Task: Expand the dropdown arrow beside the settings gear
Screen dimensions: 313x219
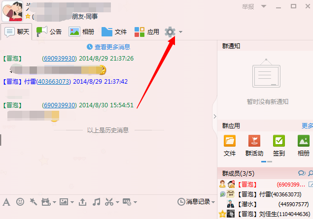Action: (180, 32)
